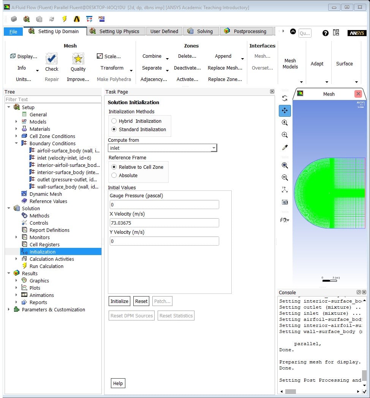Viewport: 370px width, 398px height.
Task: Click Adjacency... button in Zones
Action: 154,79
